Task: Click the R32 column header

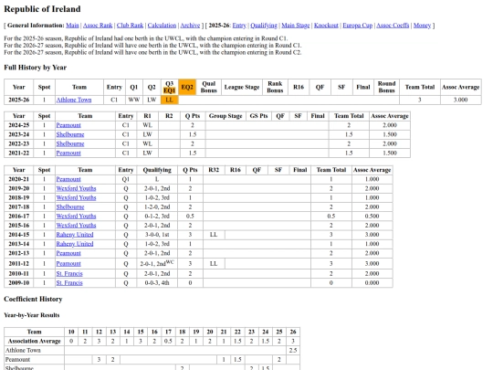Action: tap(214, 170)
